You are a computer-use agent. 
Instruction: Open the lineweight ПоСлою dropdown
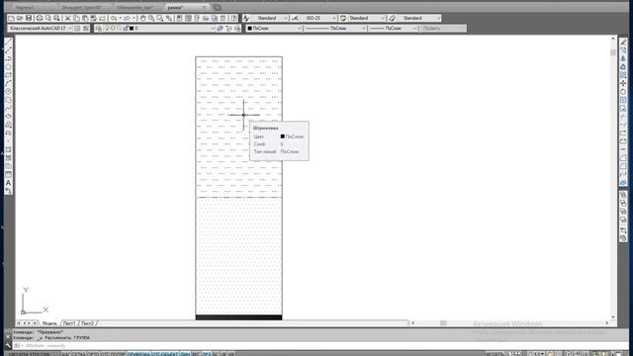394,29
